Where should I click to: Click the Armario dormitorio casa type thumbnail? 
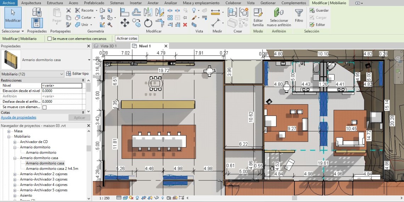(x=11, y=60)
